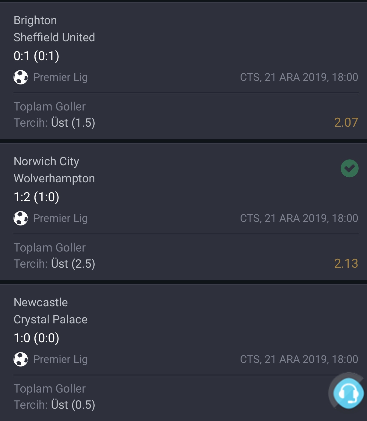
Task: Open Sheffield United team name
Action: pos(54,37)
